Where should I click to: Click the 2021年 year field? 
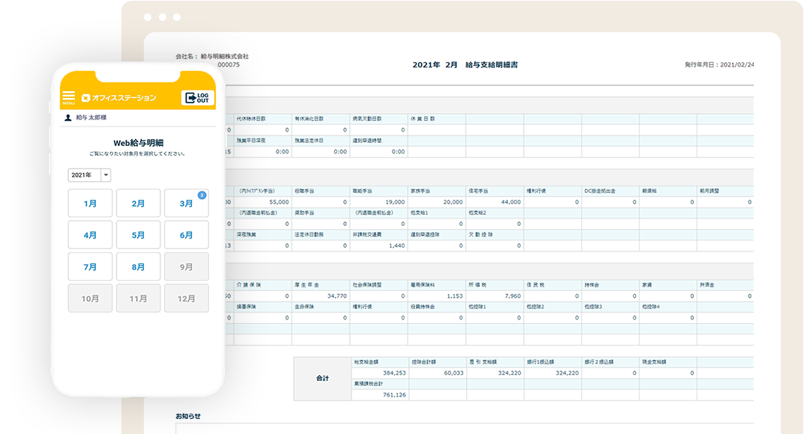tap(83, 175)
